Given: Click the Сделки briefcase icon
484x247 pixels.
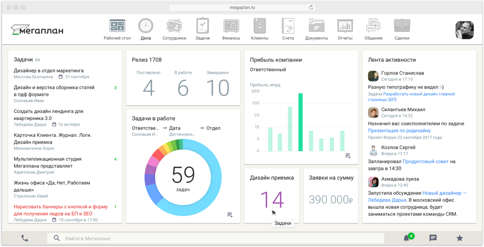Looking at the screenshot, I should click(x=402, y=26).
